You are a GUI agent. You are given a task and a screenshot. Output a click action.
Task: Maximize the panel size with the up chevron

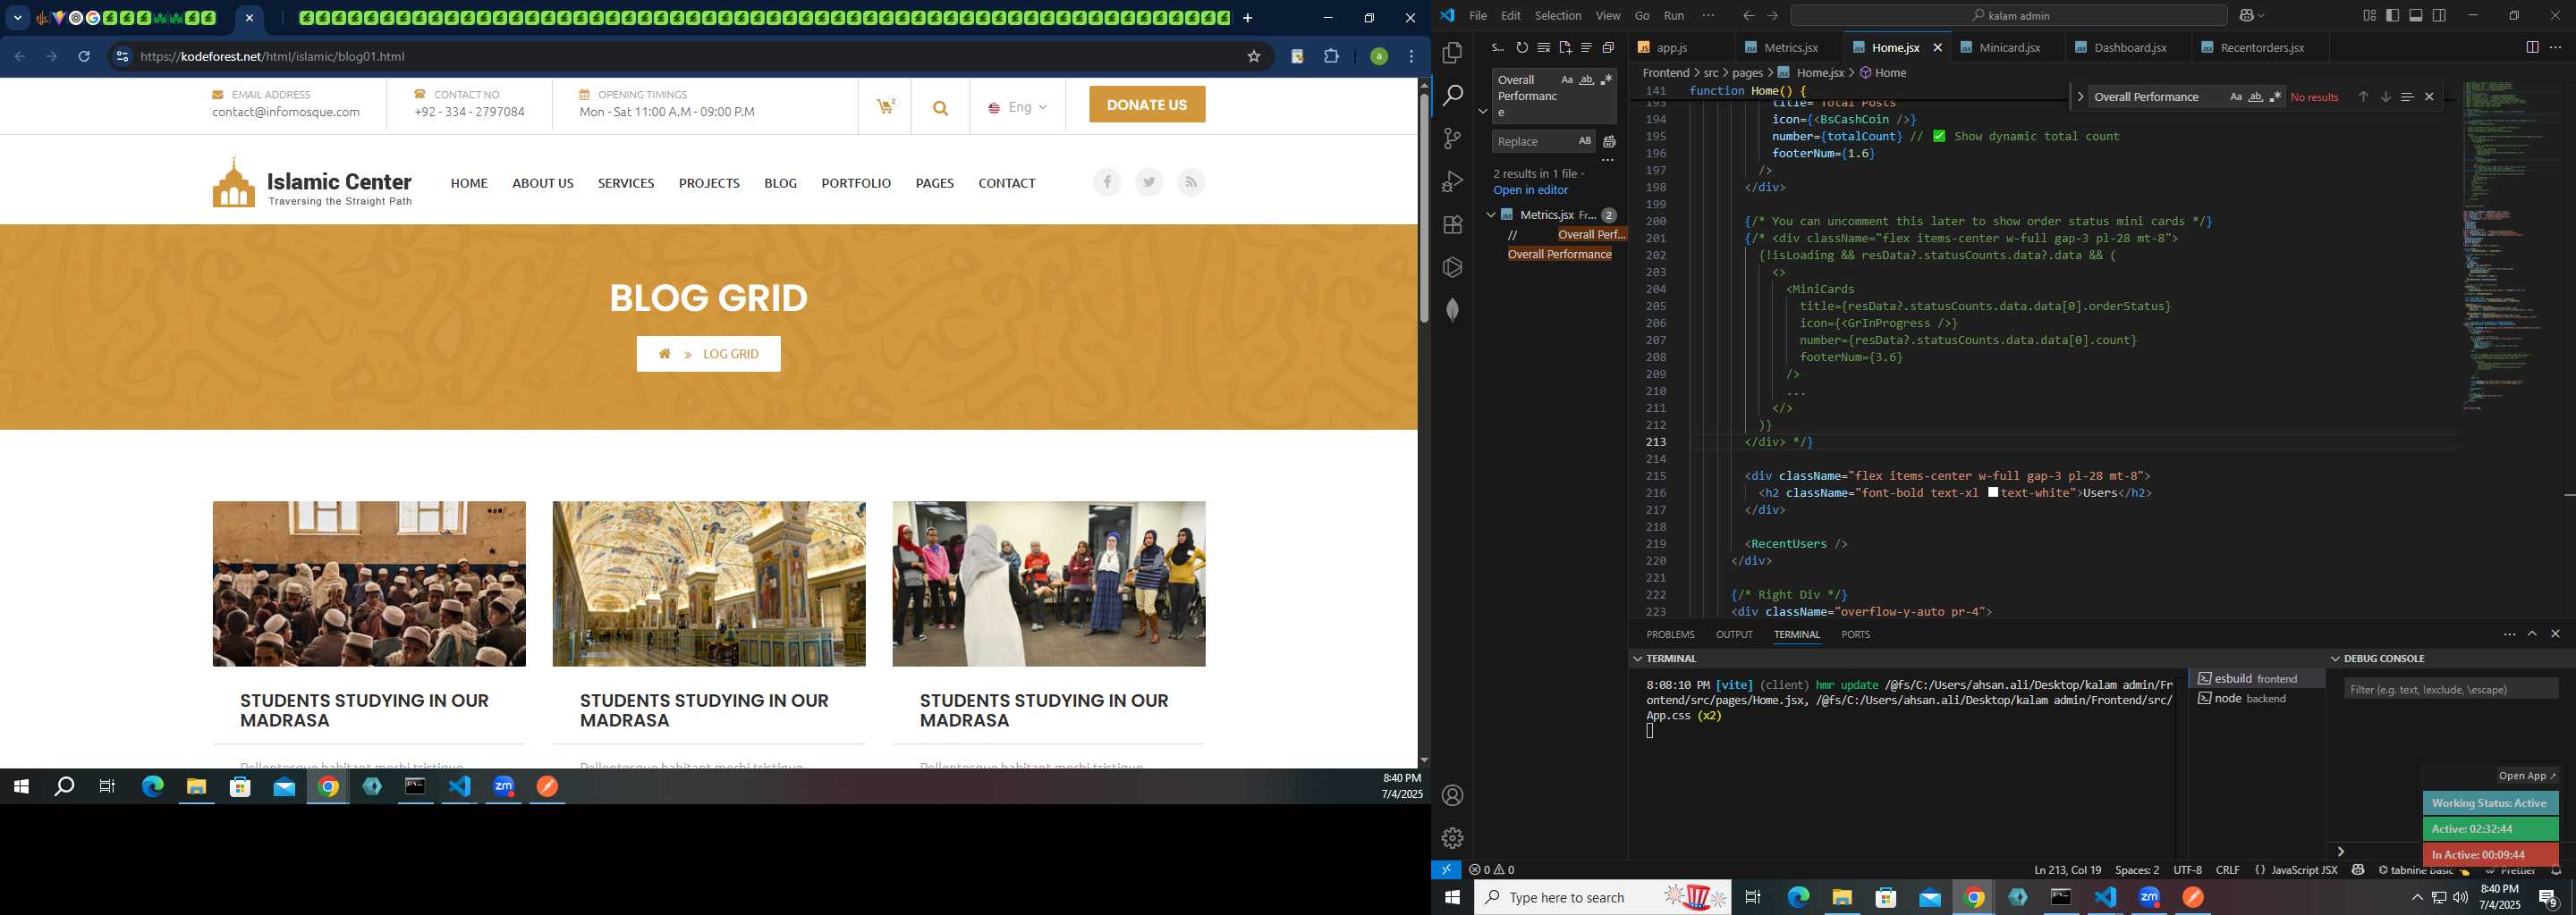[x=2532, y=634]
